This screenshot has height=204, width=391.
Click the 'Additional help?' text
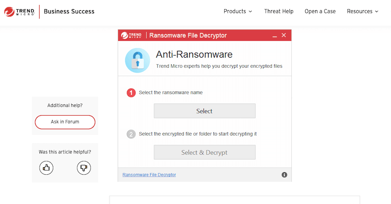tap(65, 105)
